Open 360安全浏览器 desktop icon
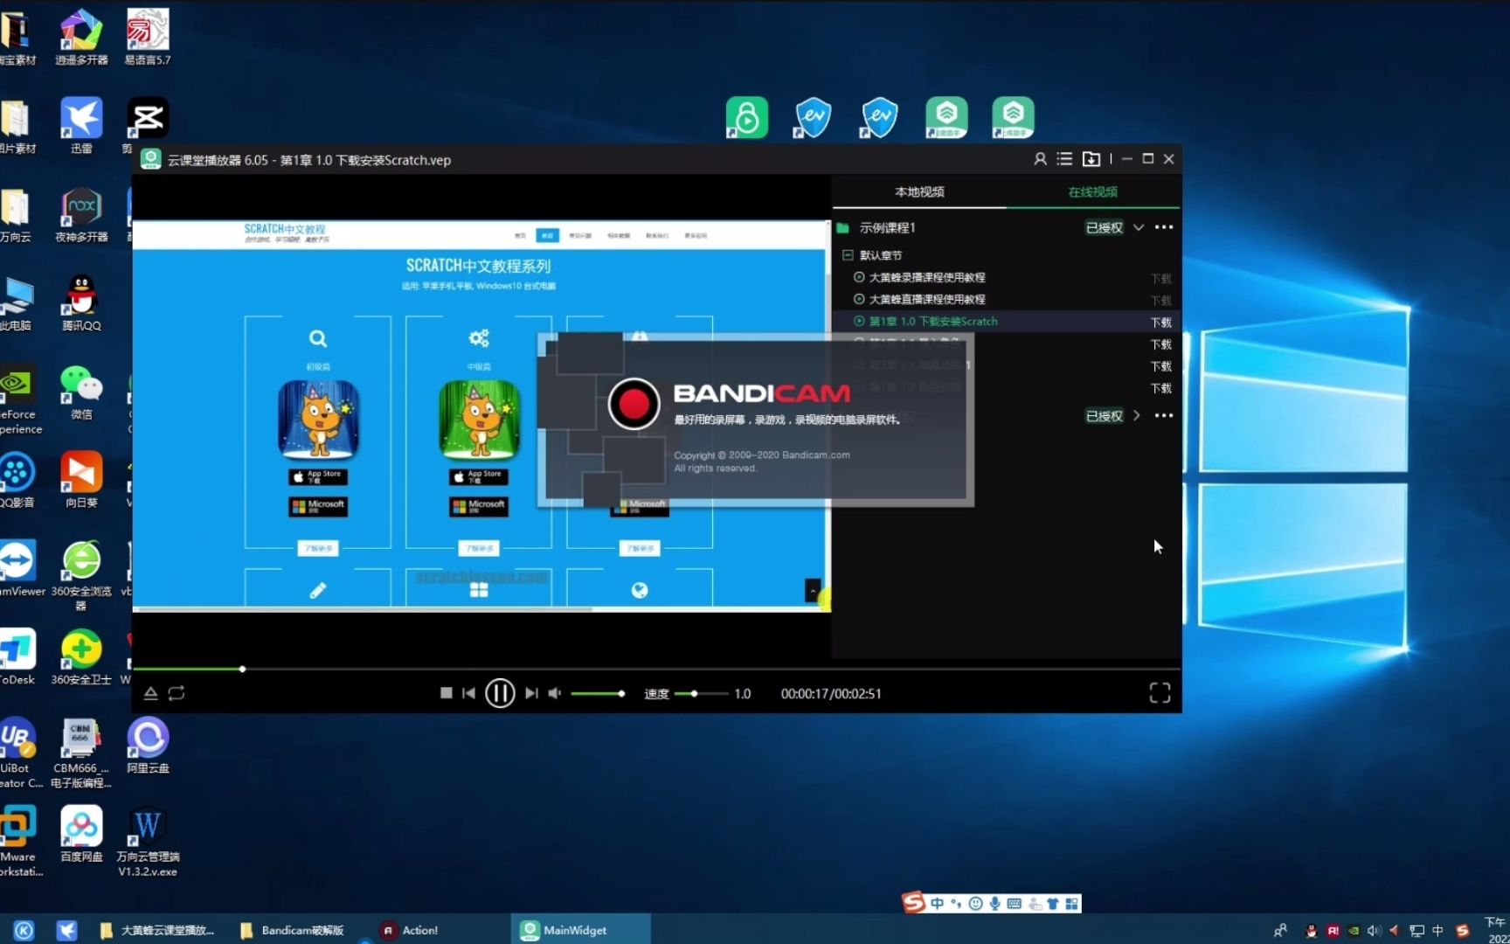1510x944 pixels. [81, 573]
